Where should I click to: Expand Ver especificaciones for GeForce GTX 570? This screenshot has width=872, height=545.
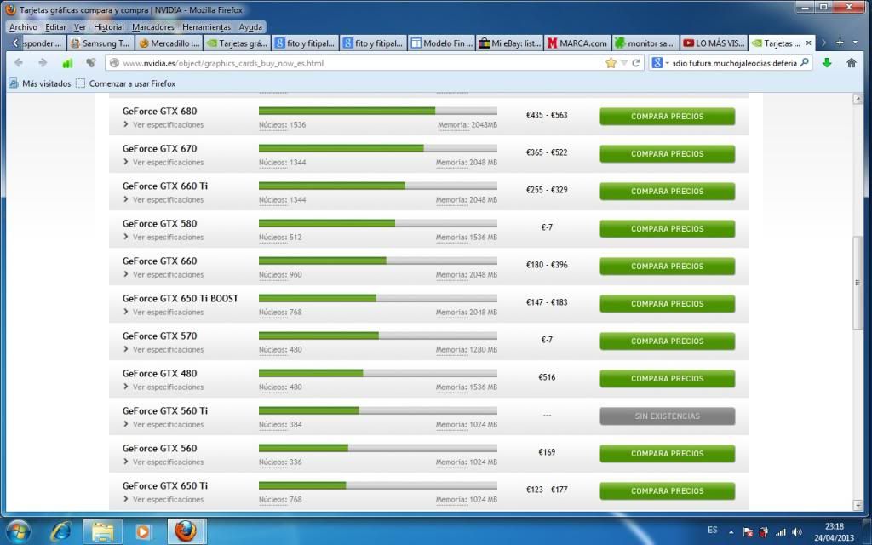pyautogui.click(x=163, y=349)
